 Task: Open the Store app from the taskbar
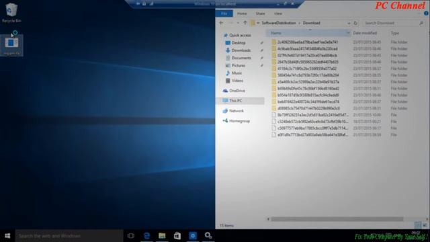point(177,236)
